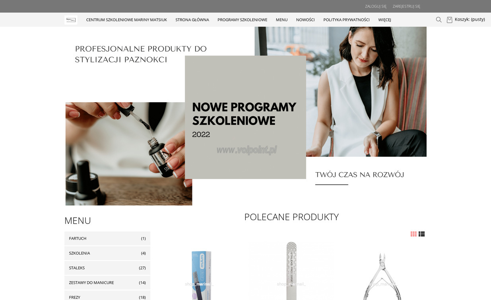
Task: Open POLITYKA PRYWATNOŚCI page
Action: pos(346,20)
